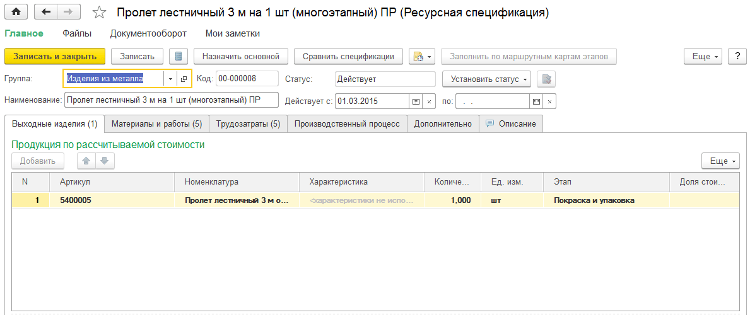Focus the Код field 00-000008
This screenshot has width=750, height=315.
tap(247, 79)
